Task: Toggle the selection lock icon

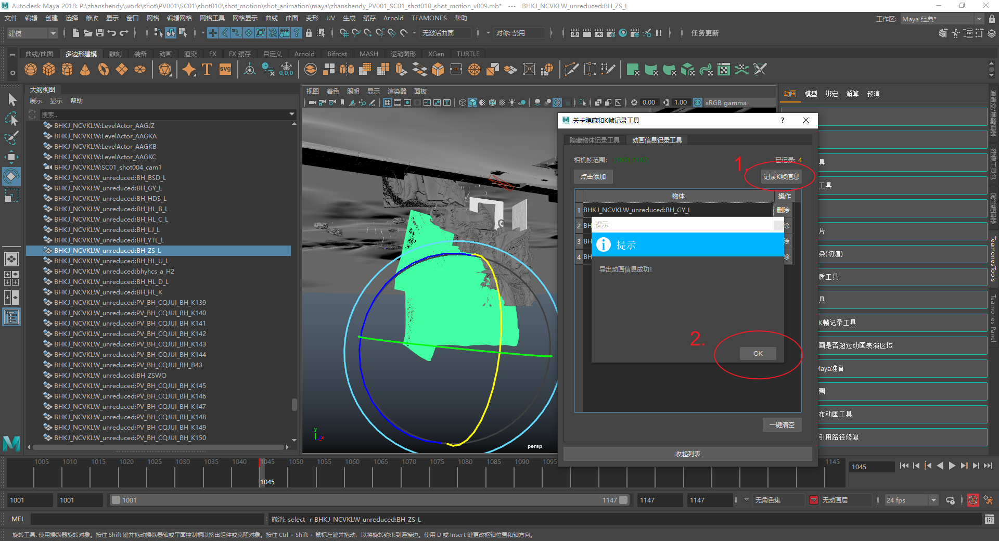Action: pyautogui.click(x=309, y=33)
